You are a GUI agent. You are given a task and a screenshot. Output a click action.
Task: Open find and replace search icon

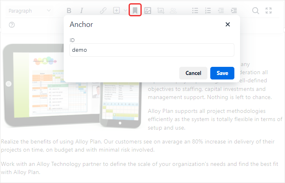pyautogui.click(x=256, y=11)
